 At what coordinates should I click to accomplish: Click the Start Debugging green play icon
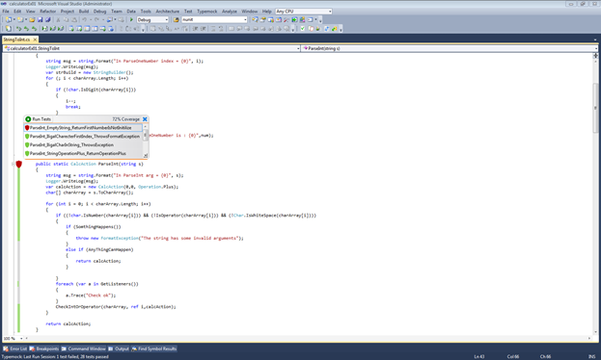click(x=131, y=19)
